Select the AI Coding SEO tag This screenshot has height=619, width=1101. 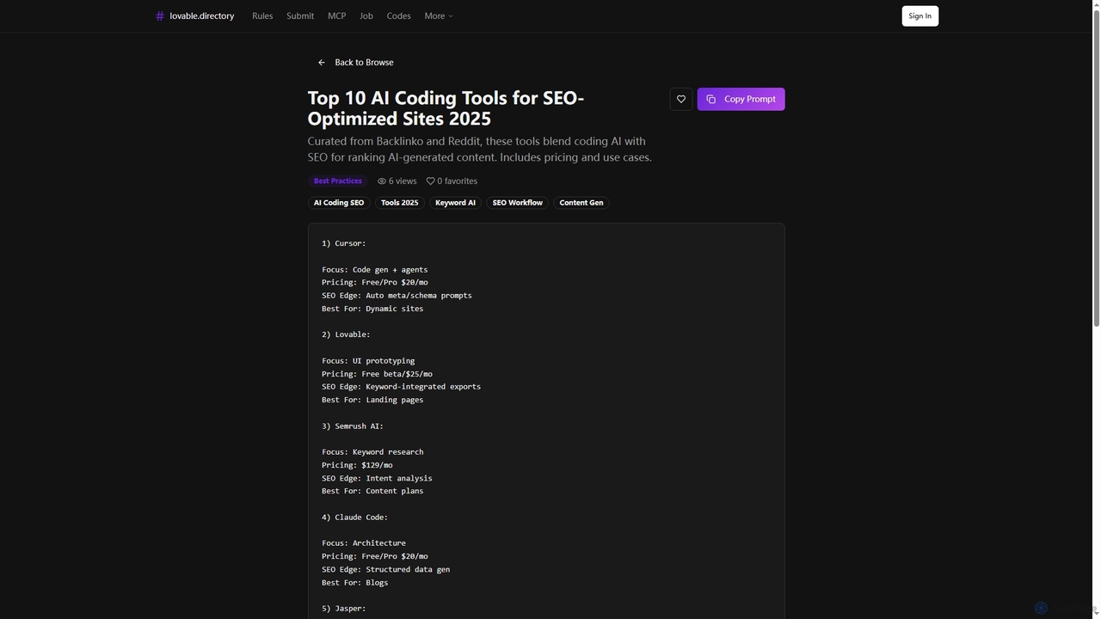[x=339, y=203]
